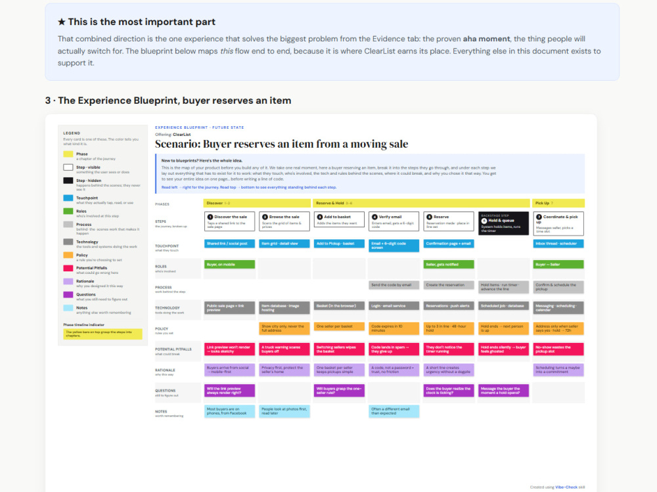The image size is (657, 492).
Task: Click rationale card 'A code, not a password'
Action: (394, 370)
